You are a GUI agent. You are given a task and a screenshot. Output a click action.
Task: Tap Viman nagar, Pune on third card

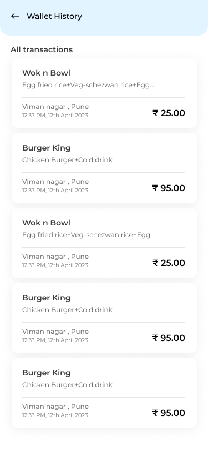point(55,257)
